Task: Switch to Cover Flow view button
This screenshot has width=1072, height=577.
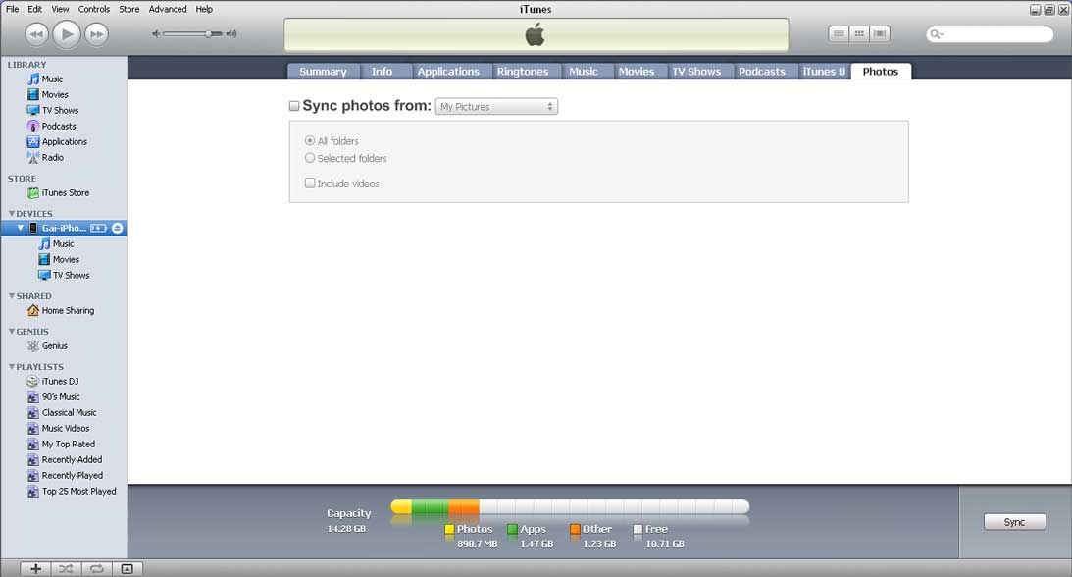Action: click(880, 33)
